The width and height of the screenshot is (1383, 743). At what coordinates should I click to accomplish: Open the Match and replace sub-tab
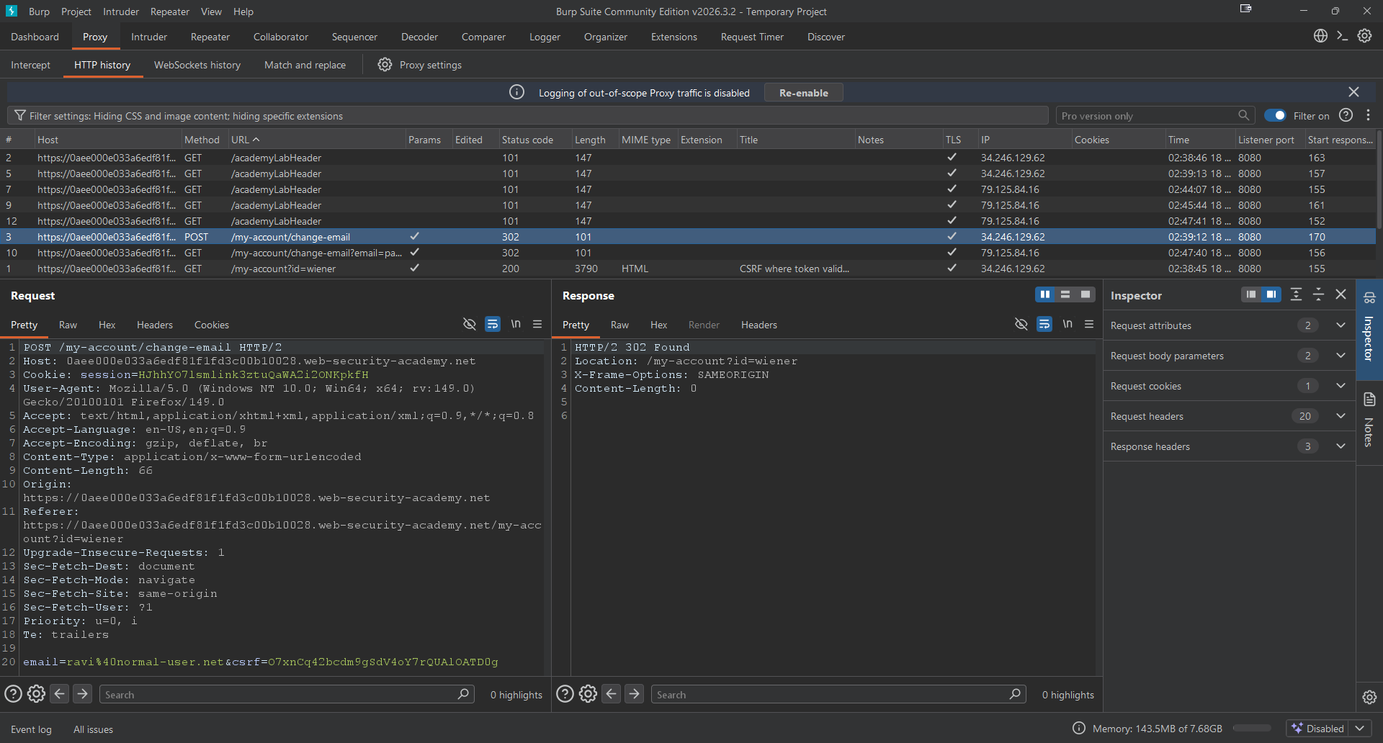click(x=305, y=65)
